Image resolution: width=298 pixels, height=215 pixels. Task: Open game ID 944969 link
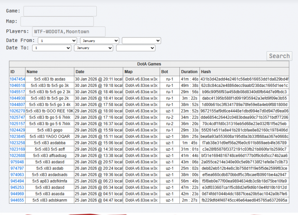click(x=17, y=194)
